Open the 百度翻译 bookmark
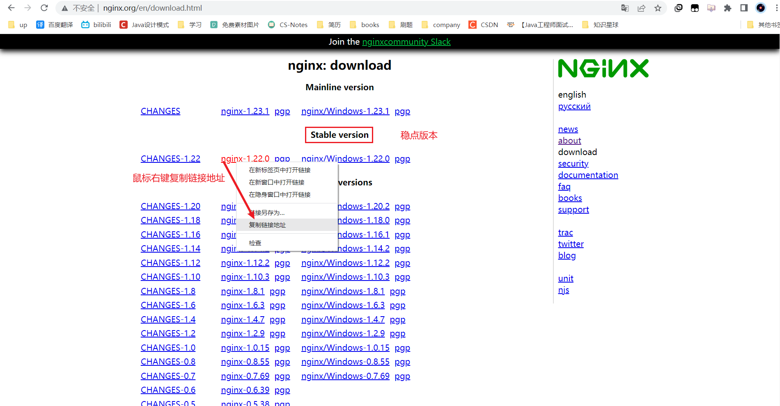 pos(55,25)
